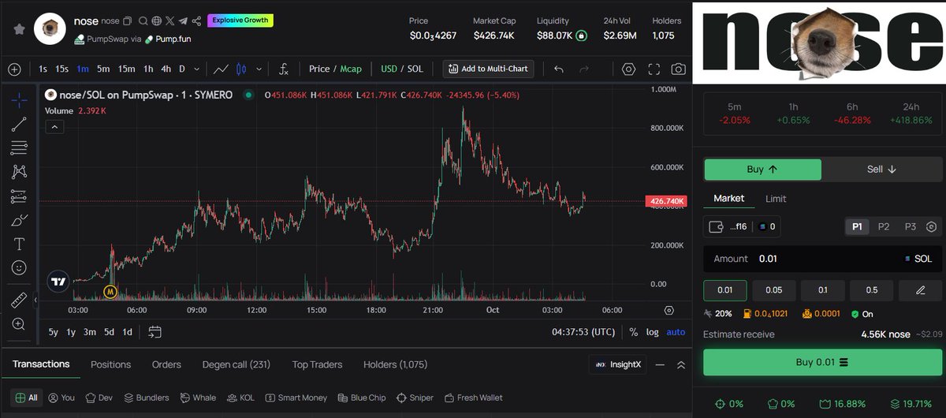The height and width of the screenshot is (418, 946).
Task: Toggle log scale on chart
Action: point(653,332)
